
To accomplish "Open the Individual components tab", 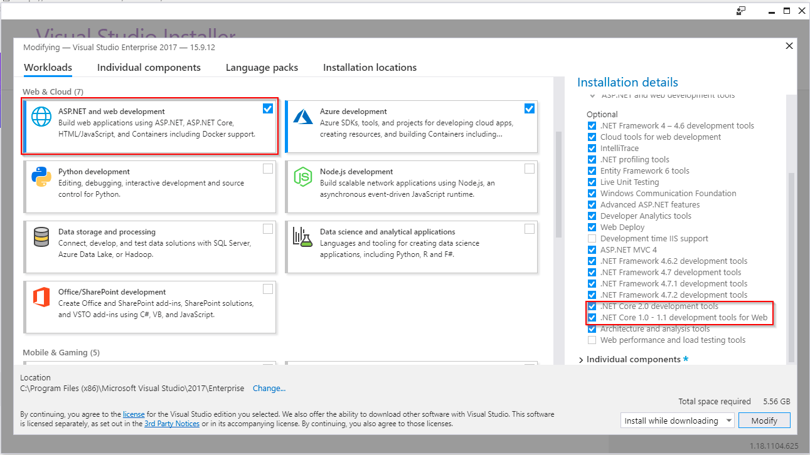I will click(149, 68).
